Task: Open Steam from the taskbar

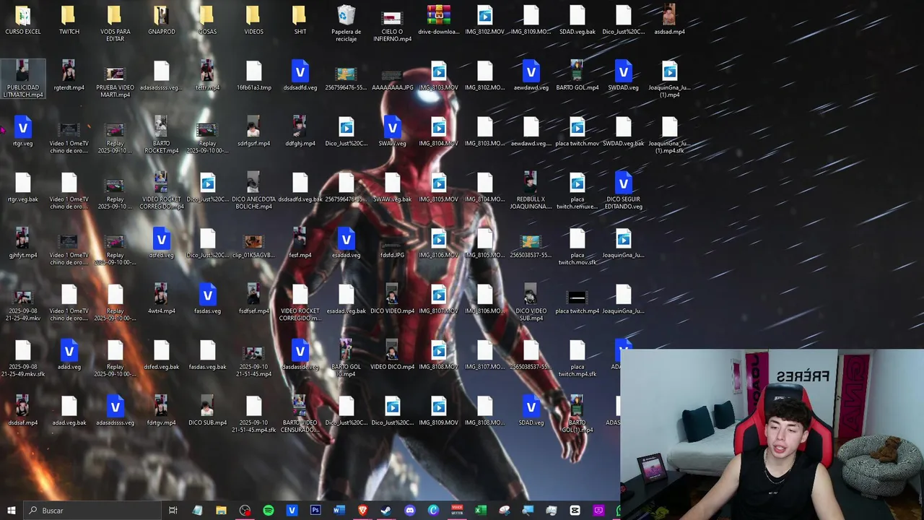Action: point(386,511)
